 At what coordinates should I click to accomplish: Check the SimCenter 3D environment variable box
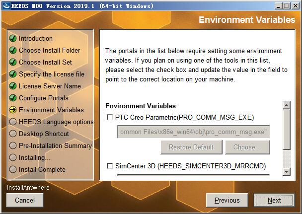click(x=110, y=166)
